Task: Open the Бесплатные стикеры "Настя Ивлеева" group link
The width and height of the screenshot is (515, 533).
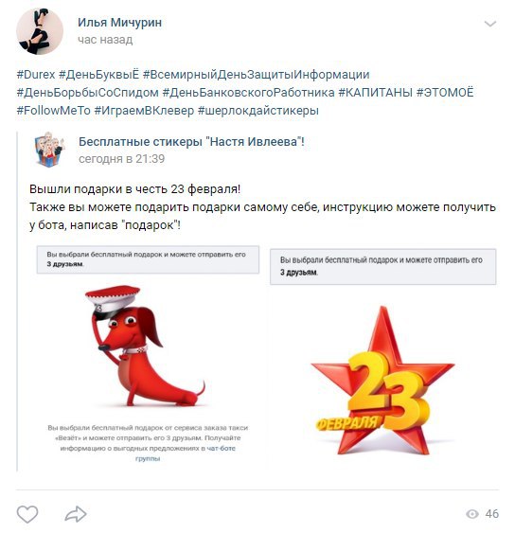Action: [191, 141]
